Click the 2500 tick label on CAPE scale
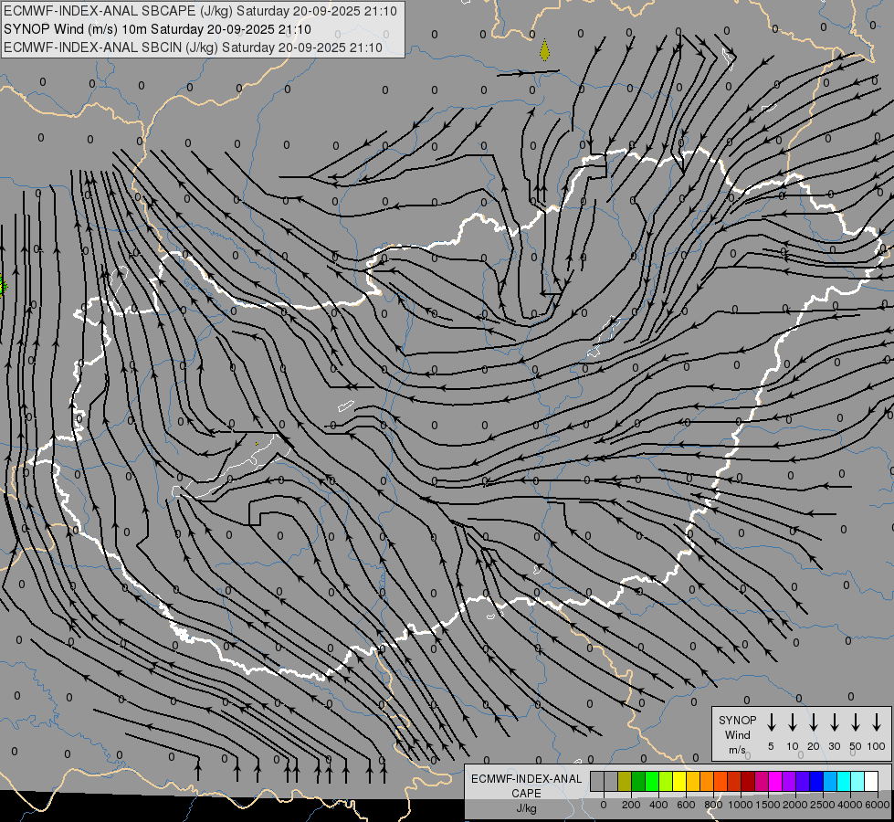 823,805
